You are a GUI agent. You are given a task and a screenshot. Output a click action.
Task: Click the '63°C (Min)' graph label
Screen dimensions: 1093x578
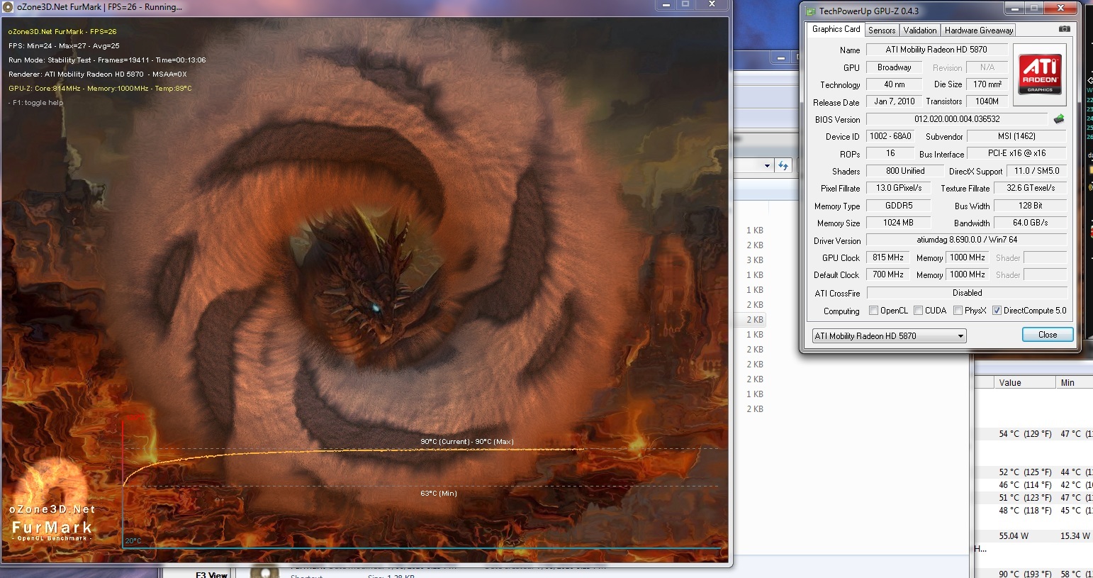click(x=438, y=494)
